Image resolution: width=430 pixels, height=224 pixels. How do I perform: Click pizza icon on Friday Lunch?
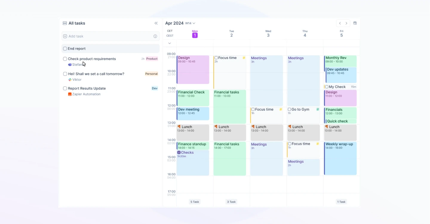coord(326,127)
